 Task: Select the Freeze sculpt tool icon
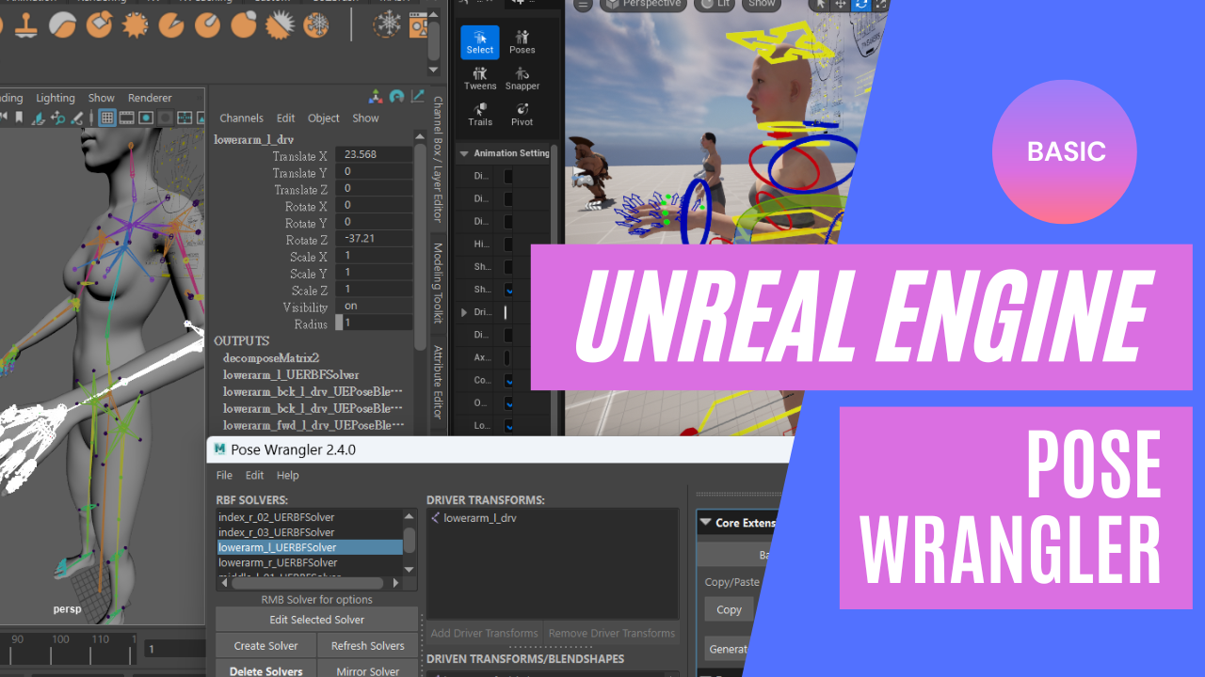(316, 25)
